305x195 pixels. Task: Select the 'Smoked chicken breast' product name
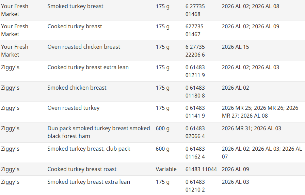point(77,88)
